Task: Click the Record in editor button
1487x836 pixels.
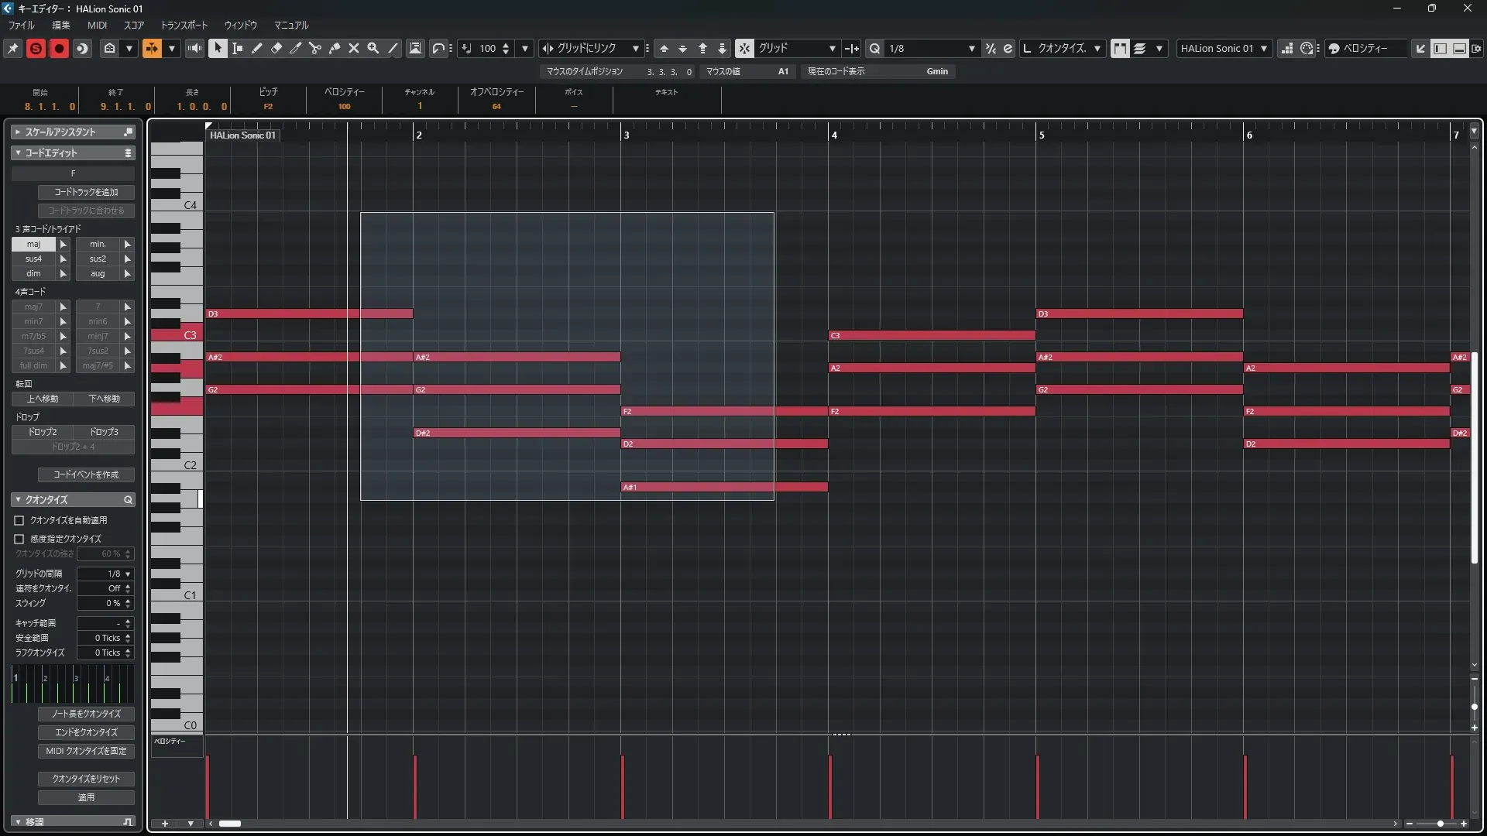Action: click(59, 48)
